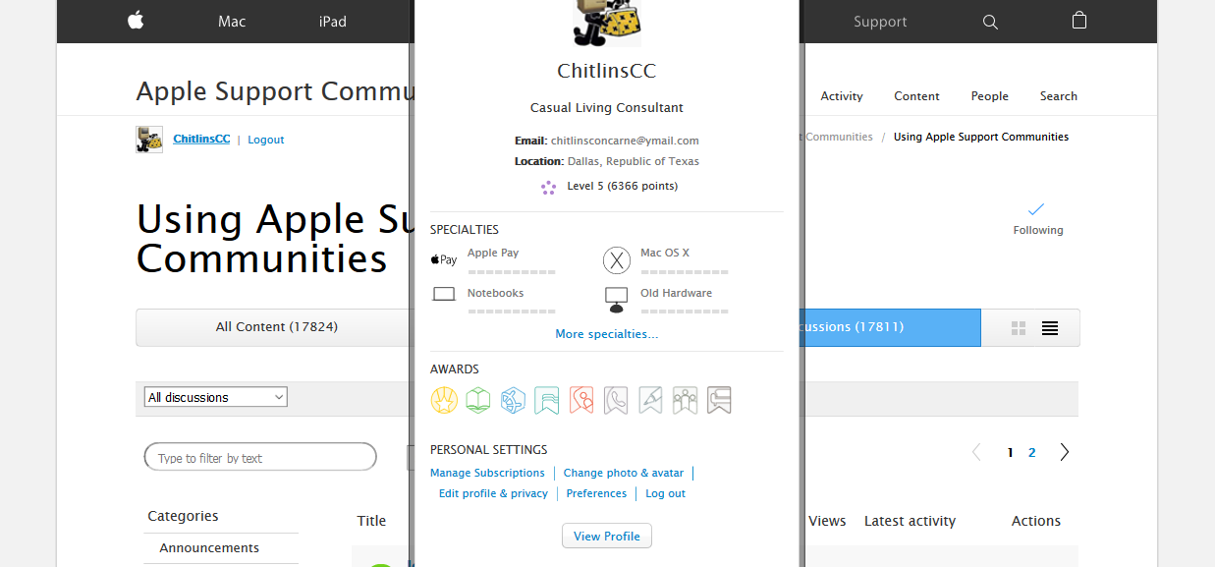Click the Apple logo in the navigation bar
The height and width of the screenshot is (567, 1215).
click(x=135, y=21)
